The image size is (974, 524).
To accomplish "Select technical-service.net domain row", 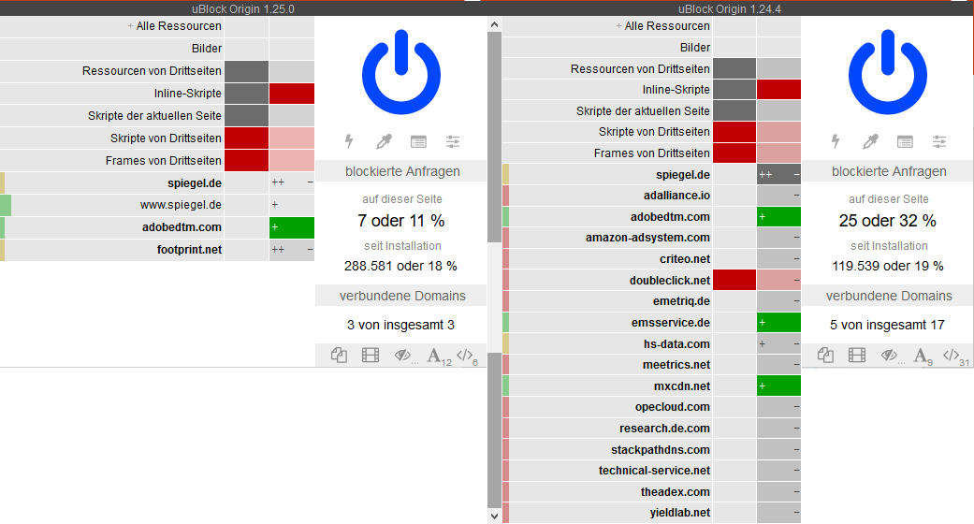I will (607, 471).
